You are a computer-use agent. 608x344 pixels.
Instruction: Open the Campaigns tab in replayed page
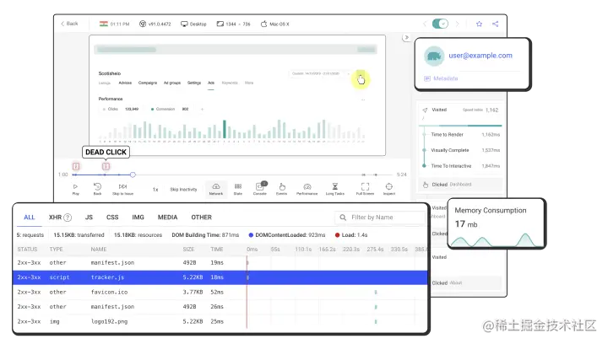[x=148, y=83]
